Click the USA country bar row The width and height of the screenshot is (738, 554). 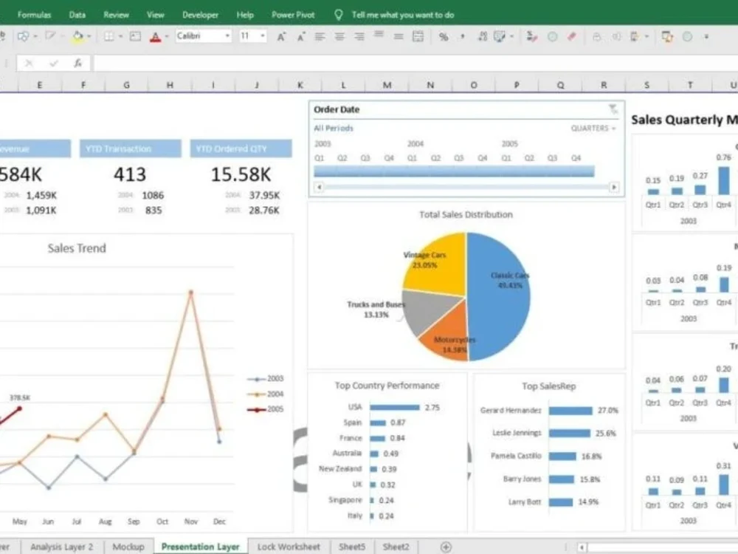[x=394, y=408]
